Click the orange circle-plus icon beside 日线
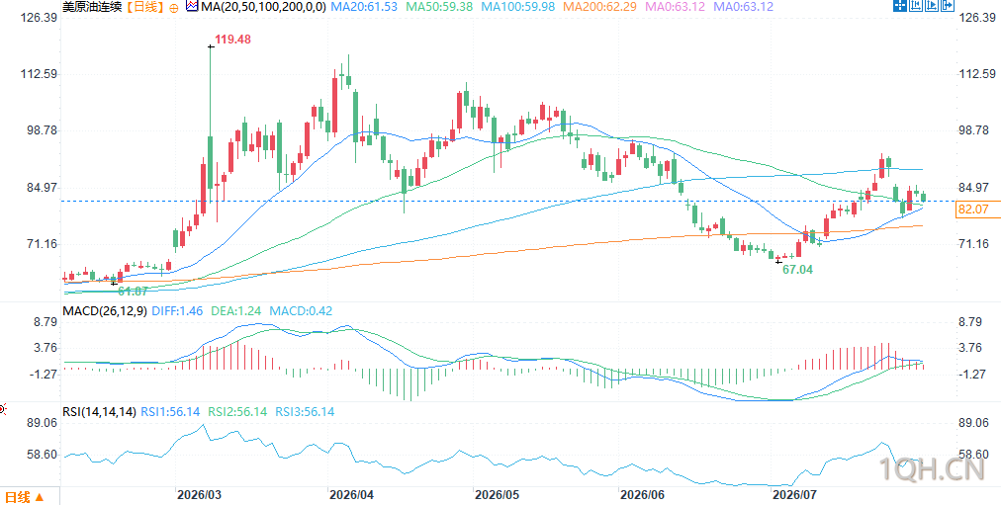1001x505 pixels. coord(174,8)
